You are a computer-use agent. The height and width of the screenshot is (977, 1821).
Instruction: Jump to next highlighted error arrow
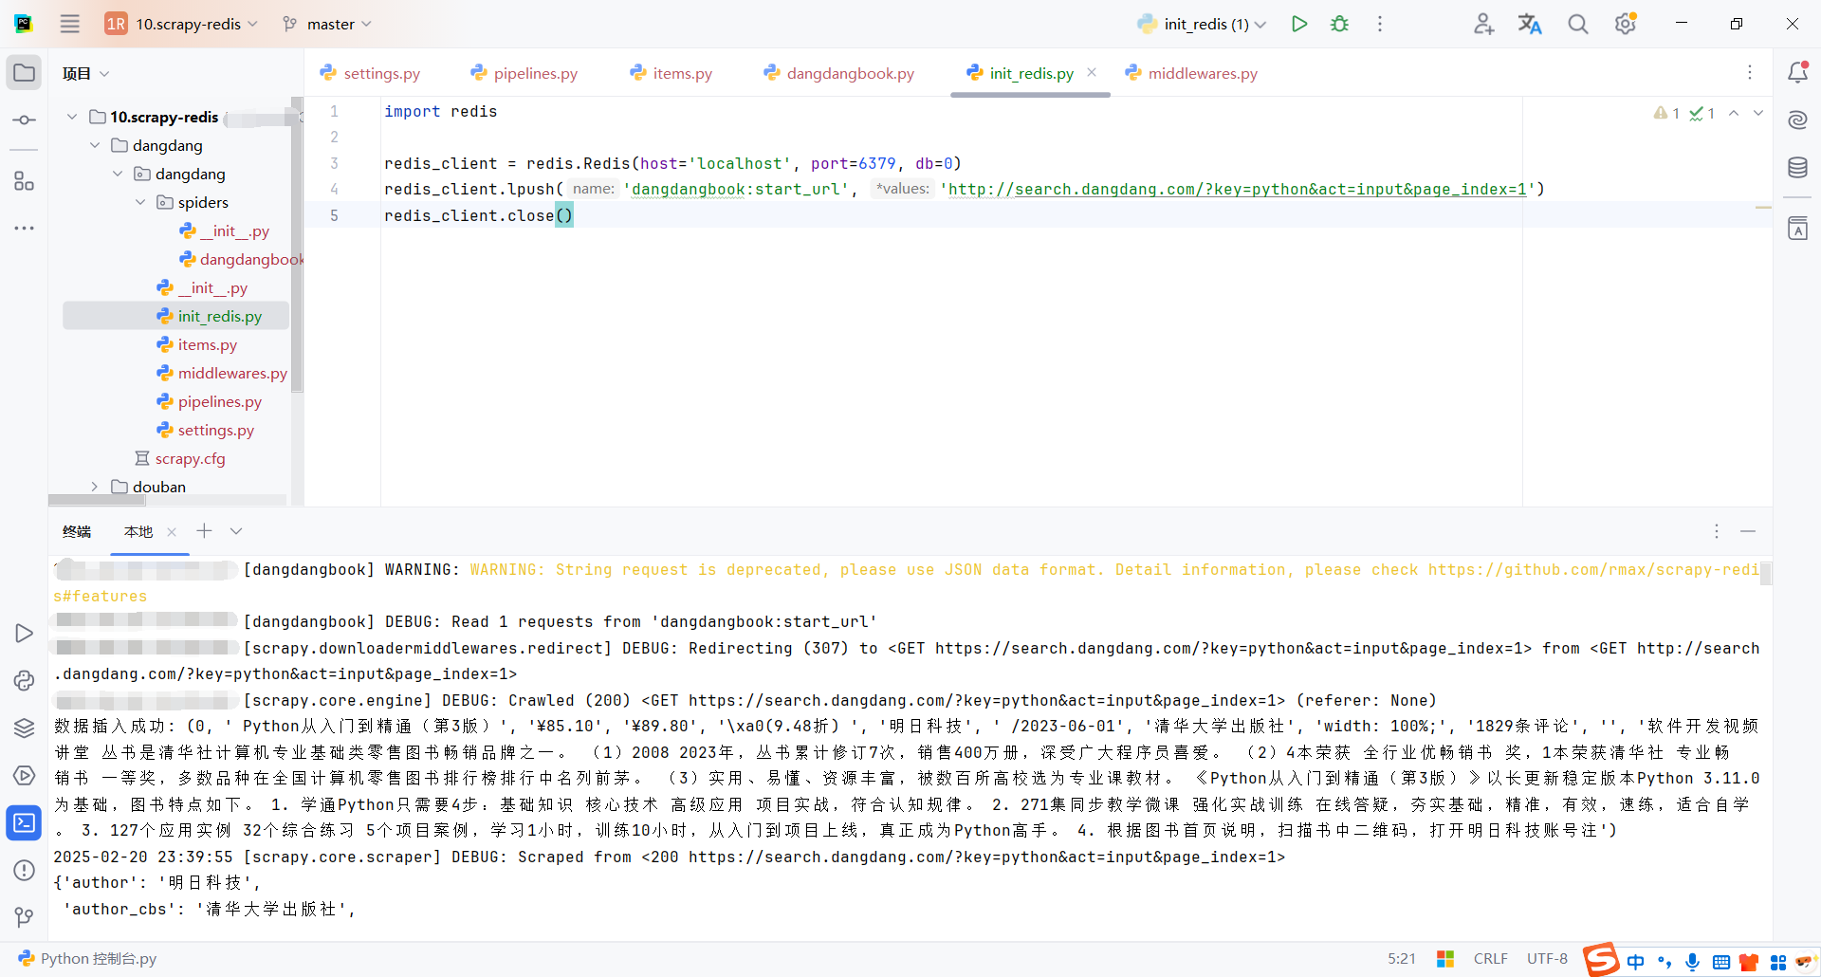tap(1758, 113)
